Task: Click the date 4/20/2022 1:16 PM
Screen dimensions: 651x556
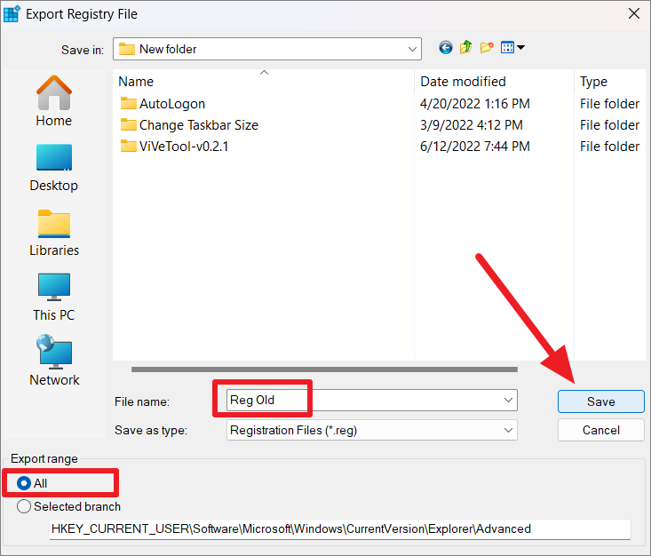Action: click(x=474, y=103)
